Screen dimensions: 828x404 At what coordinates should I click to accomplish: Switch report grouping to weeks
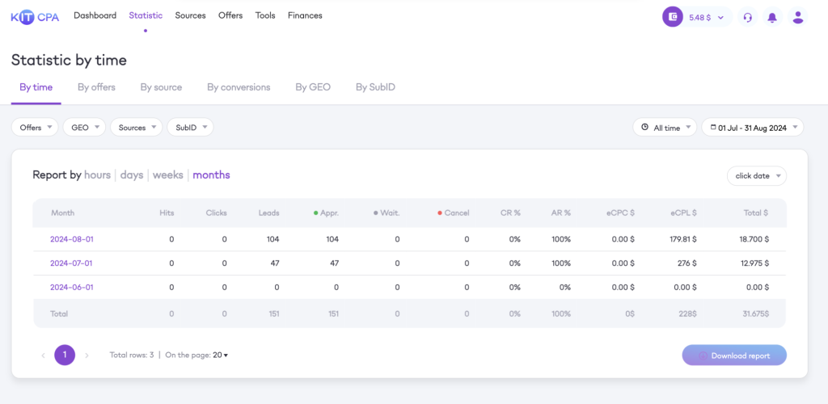(x=168, y=175)
